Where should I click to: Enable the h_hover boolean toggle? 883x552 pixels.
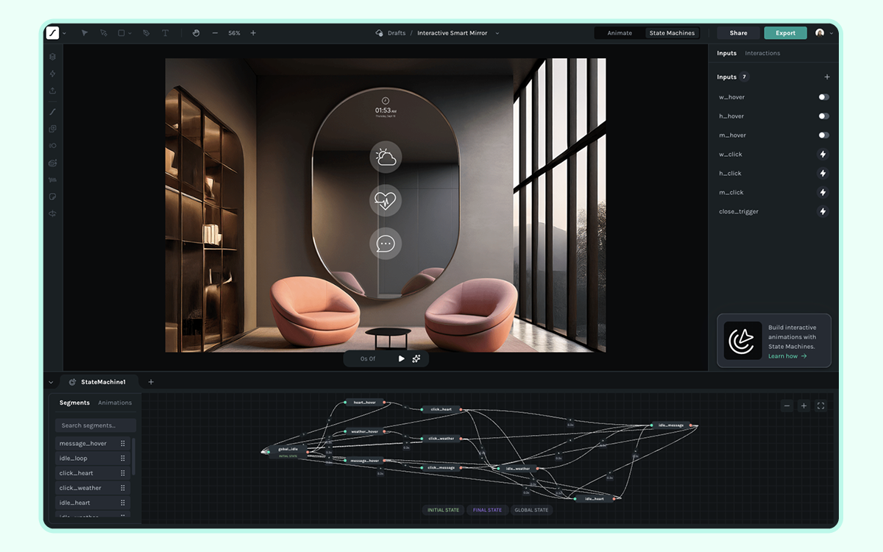[823, 116]
